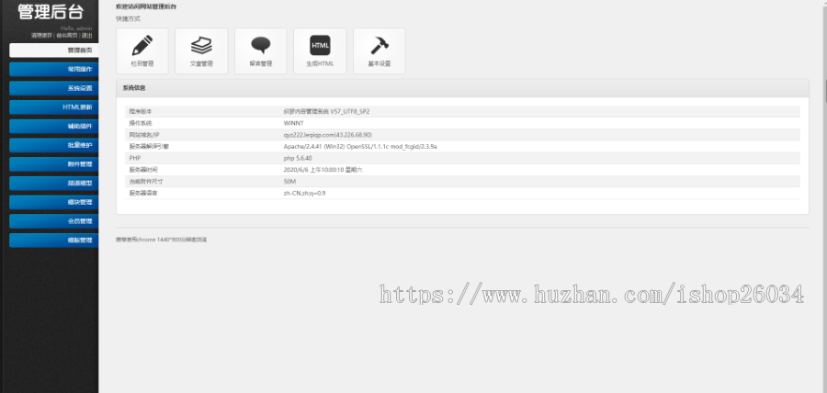This screenshot has width=827, height=393.
Task: Expand 系统设置 sidebar menu
Action: pyautogui.click(x=54, y=88)
